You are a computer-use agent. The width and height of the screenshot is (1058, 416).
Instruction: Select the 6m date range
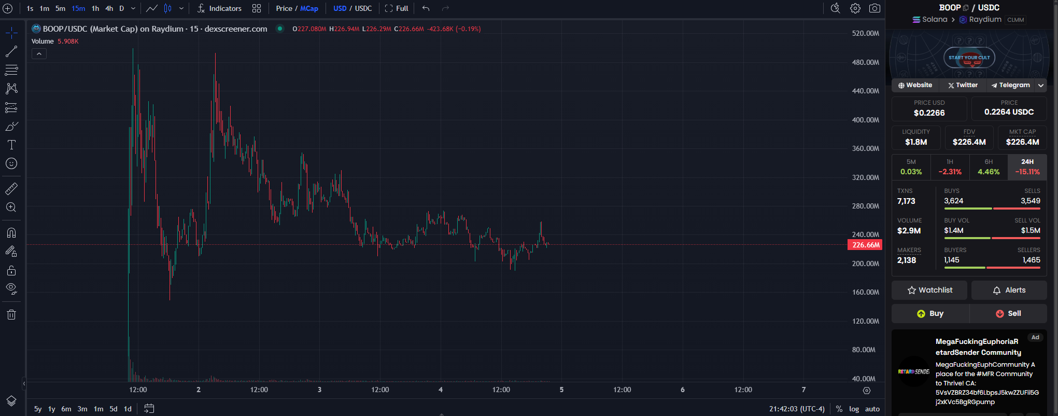click(x=66, y=409)
